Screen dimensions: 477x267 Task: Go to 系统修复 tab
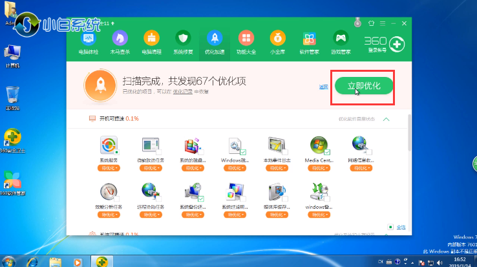click(183, 43)
